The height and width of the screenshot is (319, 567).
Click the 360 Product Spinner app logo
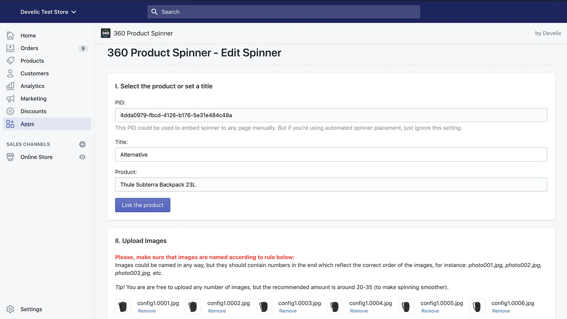[x=106, y=33]
